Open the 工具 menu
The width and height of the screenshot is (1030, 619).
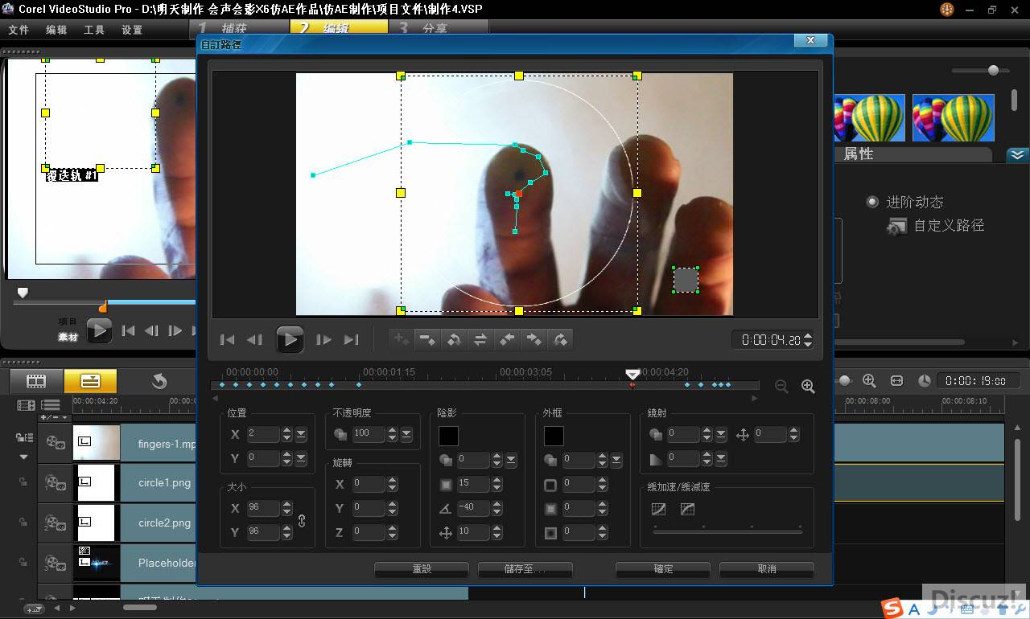pos(94,30)
